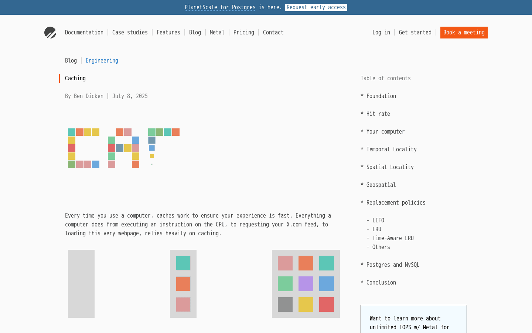The image size is (532, 333).
Task: Navigate to Case studies
Action: [130, 33]
